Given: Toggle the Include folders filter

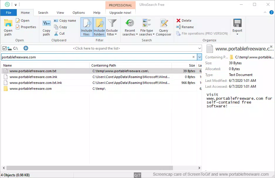Looking at the screenshot, I should coord(99,27).
